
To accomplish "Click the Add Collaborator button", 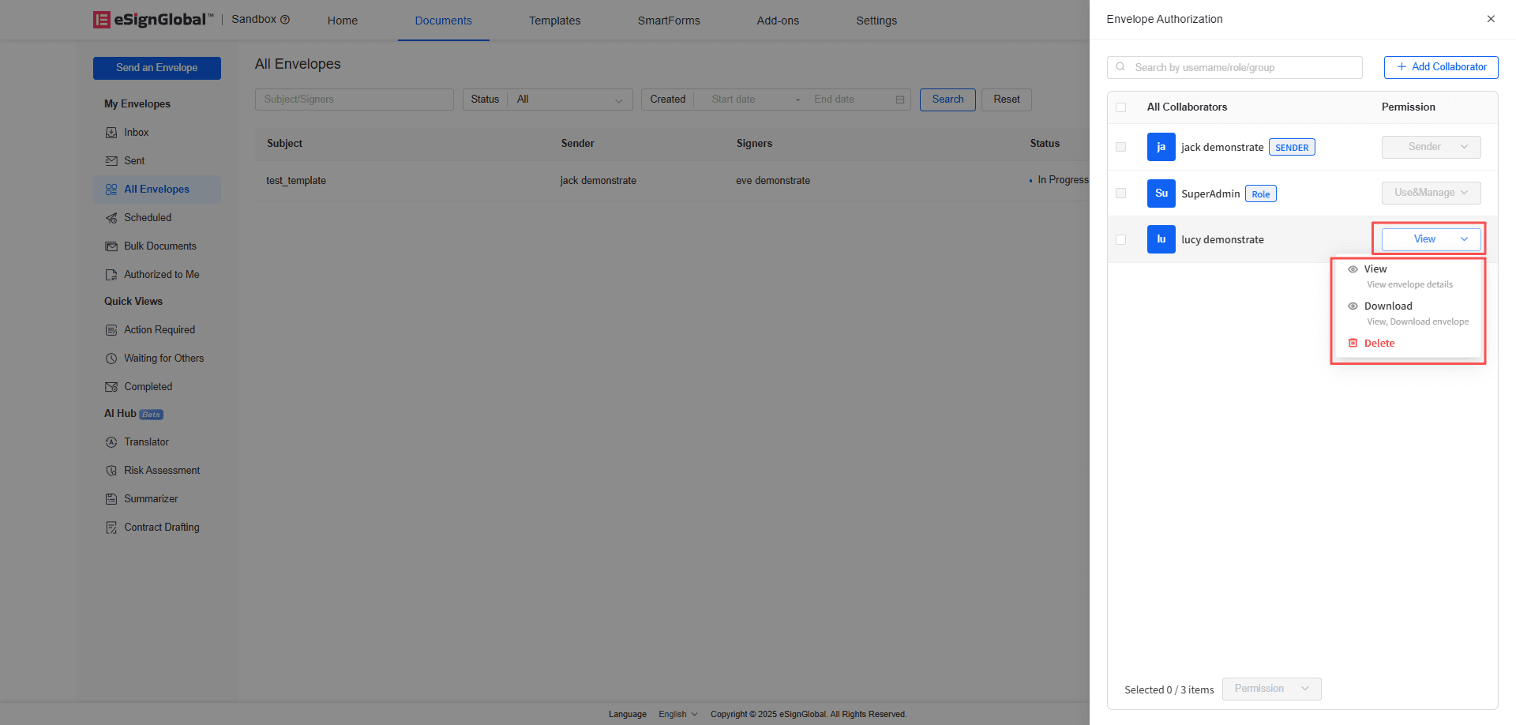I will click(1440, 67).
